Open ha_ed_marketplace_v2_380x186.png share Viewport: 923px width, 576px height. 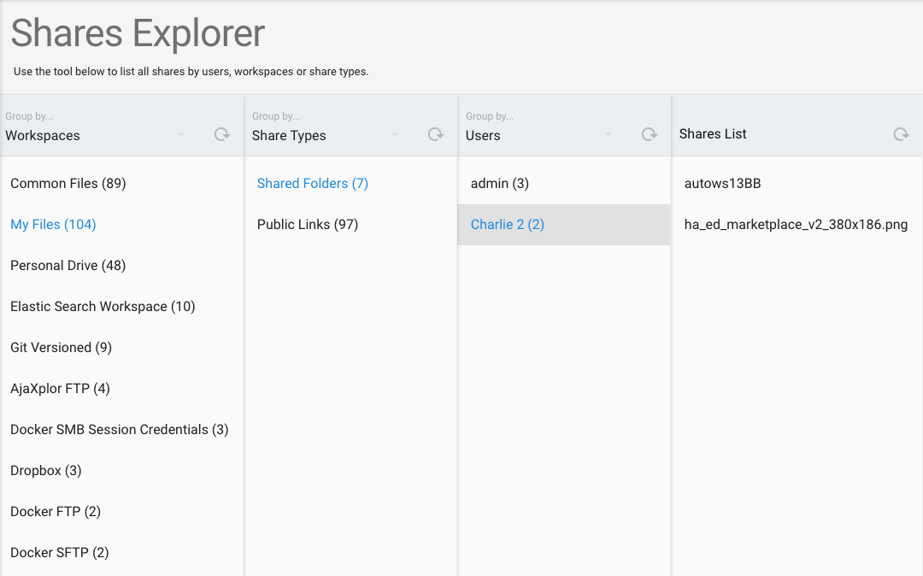797,225
